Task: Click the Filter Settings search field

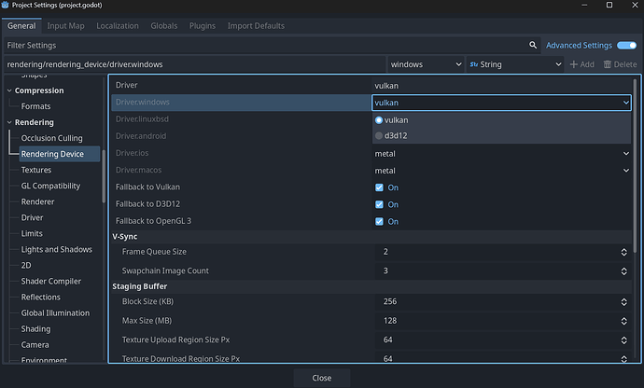Action: click(x=266, y=45)
